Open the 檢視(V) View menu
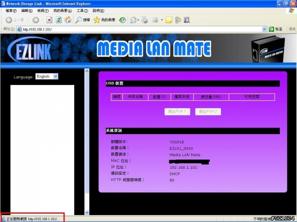The width and height of the screenshot is (297, 222). coord(43,11)
